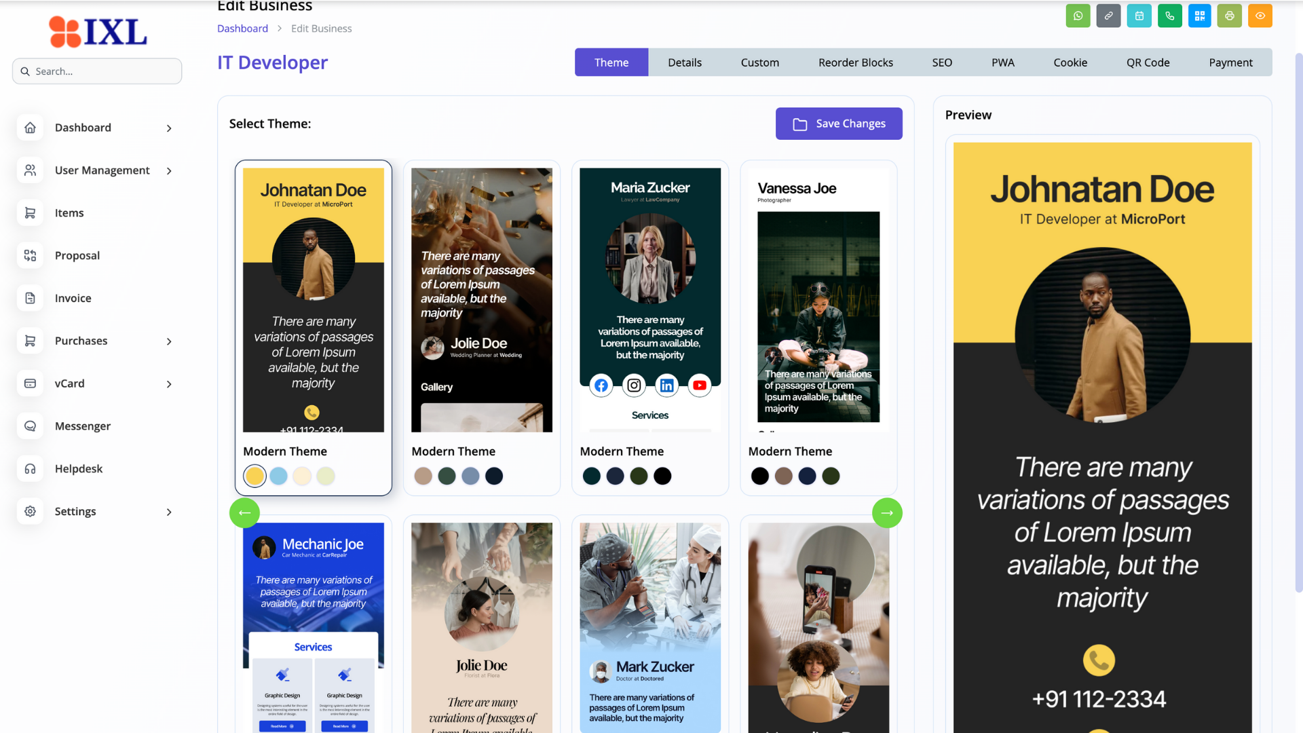Pick pale green swatch under Johnatan Doe theme
Image resolution: width=1303 pixels, height=733 pixels.
pyautogui.click(x=326, y=476)
